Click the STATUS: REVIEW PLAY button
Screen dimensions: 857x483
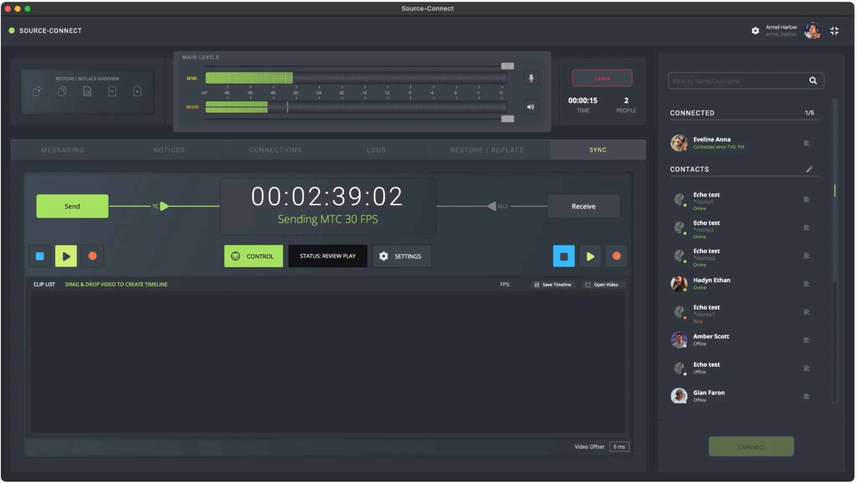pyautogui.click(x=328, y=256)
